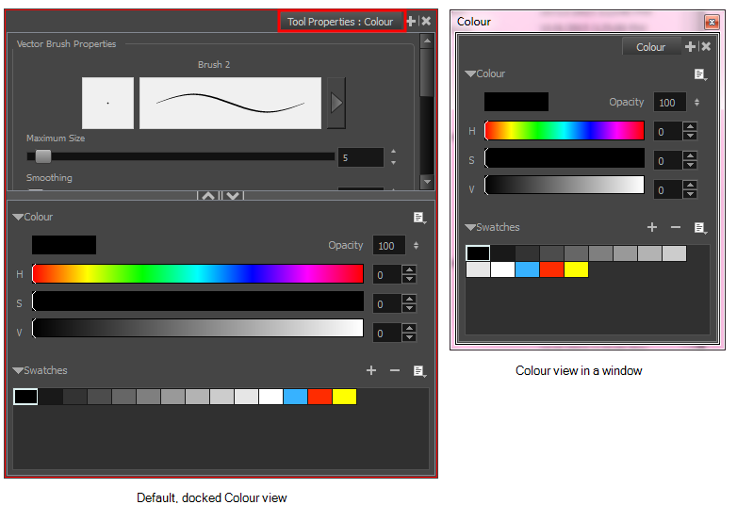Image resolution: width=737 pixels, height=521 pixels.
Task: Select the Brush 2 stroke preview thumbnail
Action: coord(230,103)
